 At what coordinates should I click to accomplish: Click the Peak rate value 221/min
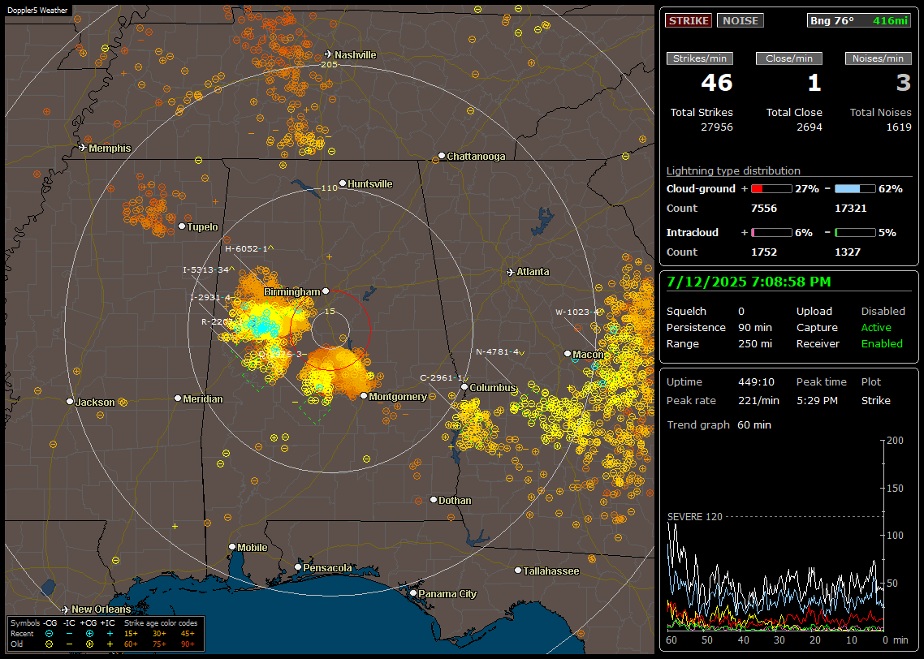click(x=758, y=400)
